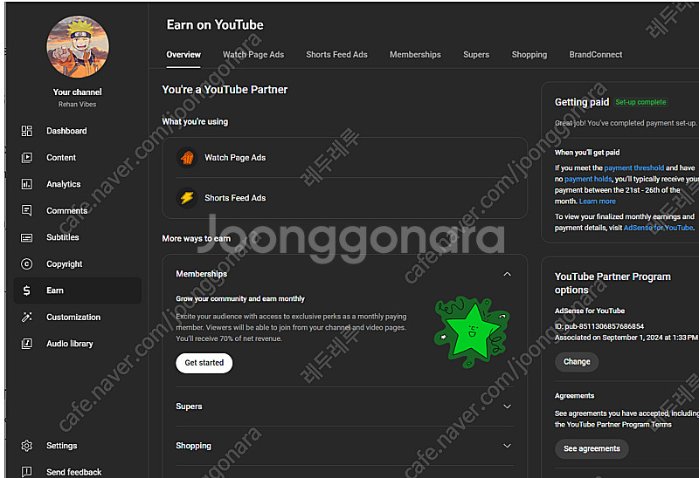Click the Getting paid heading

tap(582, 102)
